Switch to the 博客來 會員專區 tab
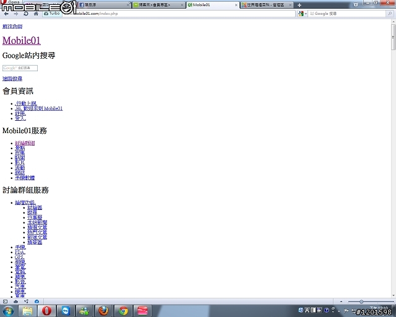This screenshot has height=317, width=396. [x=158, y=5]
